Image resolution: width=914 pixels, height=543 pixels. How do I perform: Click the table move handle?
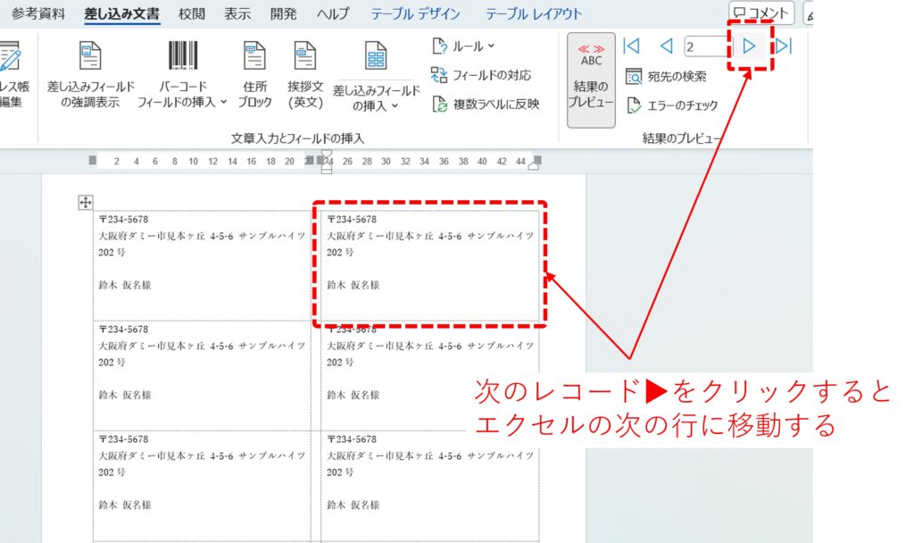point(85,203)
